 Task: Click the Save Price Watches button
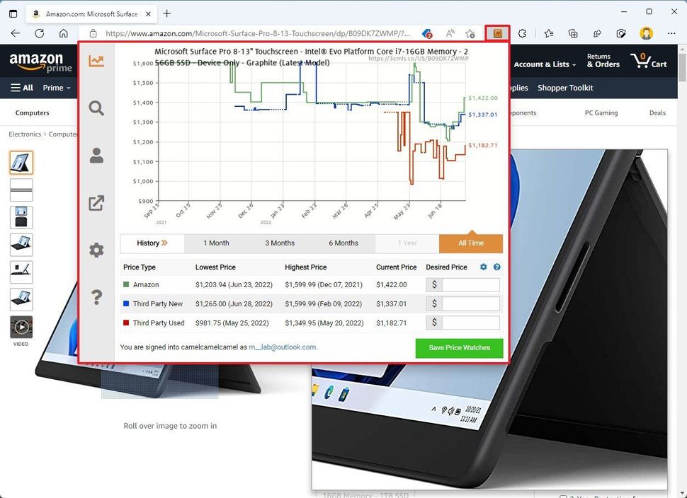coord(459,348)
